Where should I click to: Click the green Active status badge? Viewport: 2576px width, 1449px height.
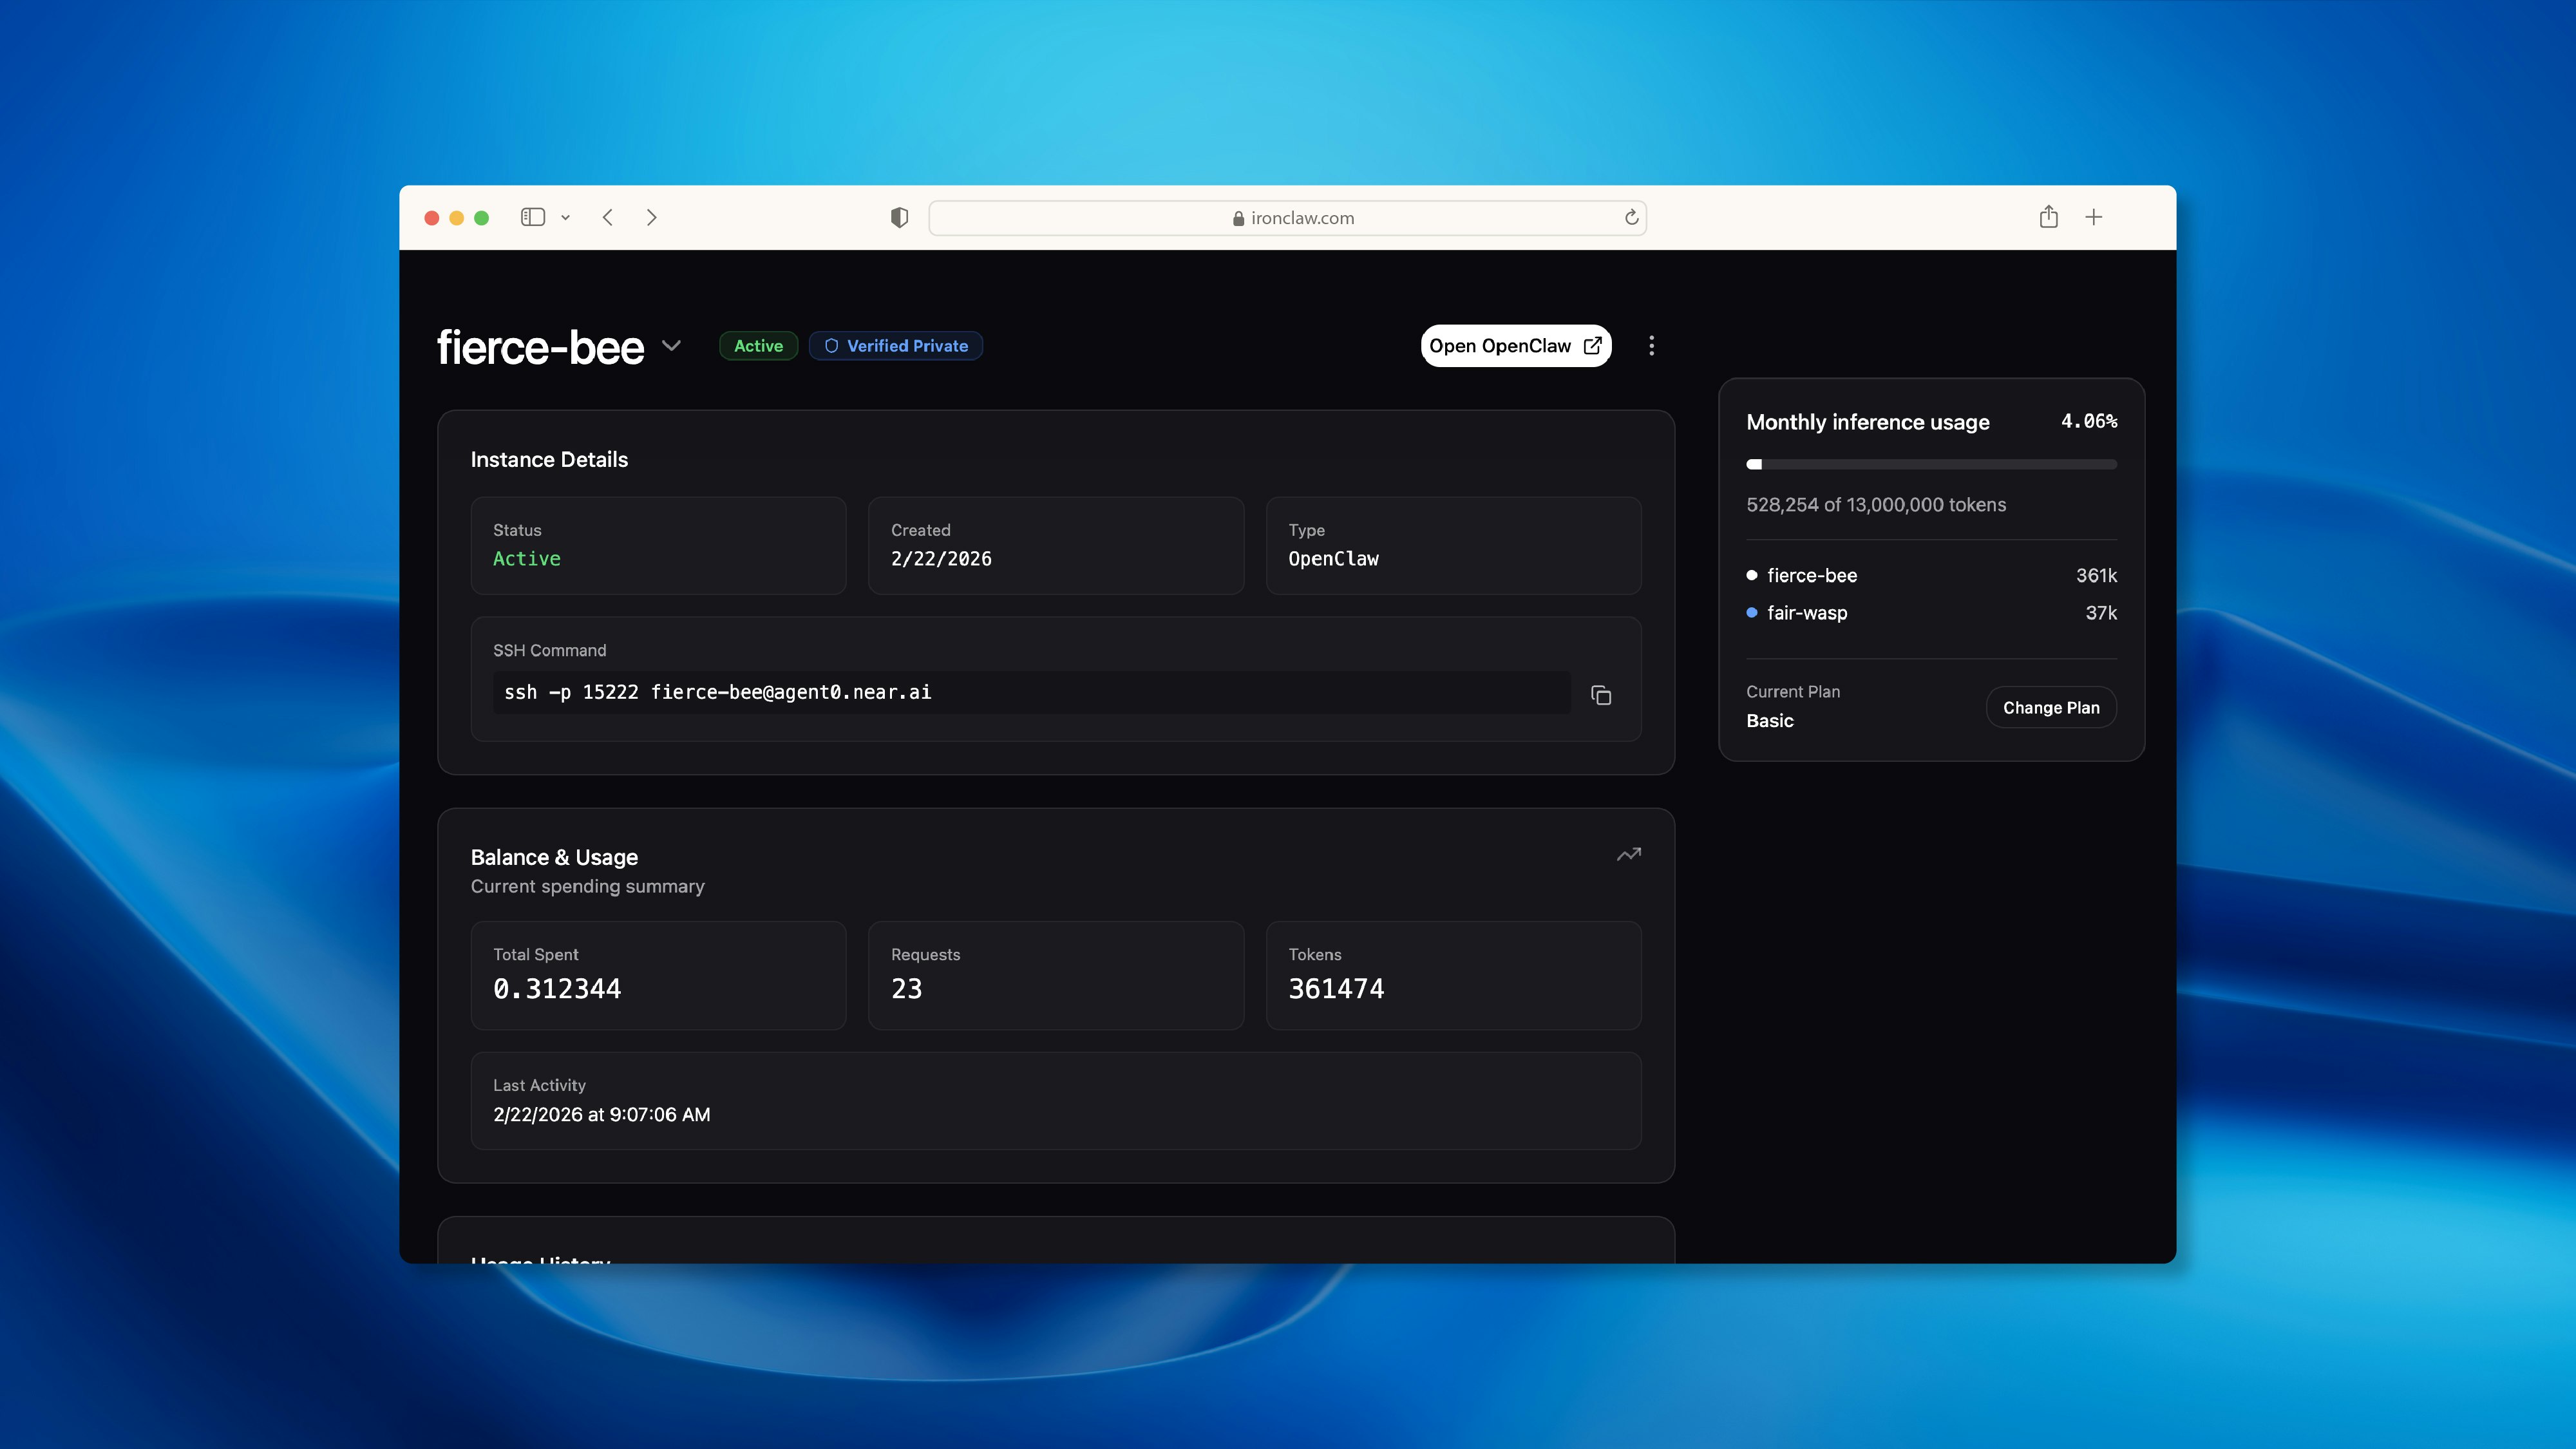click(x=758, y=346)
